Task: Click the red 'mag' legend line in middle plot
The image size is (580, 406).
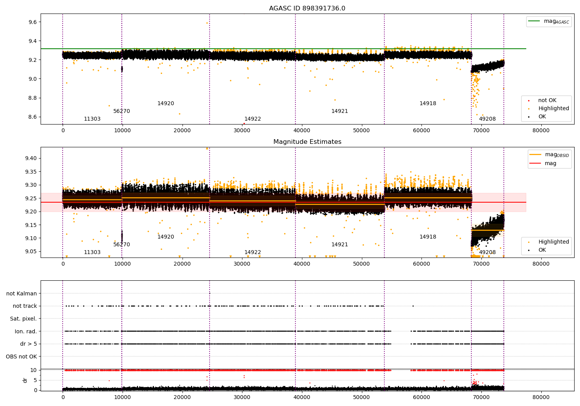Action: point(536,164)
